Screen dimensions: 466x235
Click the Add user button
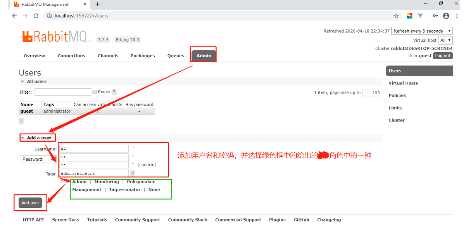[x=30, y=202]
